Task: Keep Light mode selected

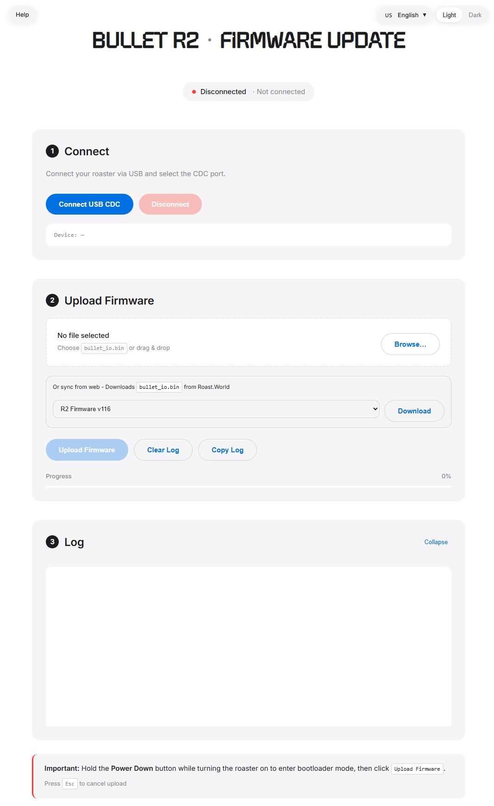Action: pyautogui.click(x=449, y=14)
